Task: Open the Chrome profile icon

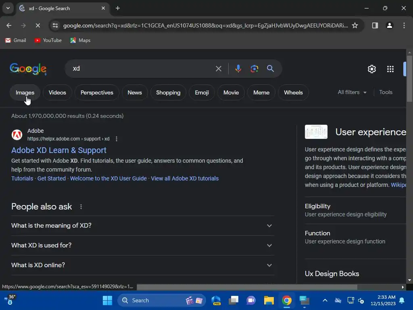Action: click(x=389, y=25)
